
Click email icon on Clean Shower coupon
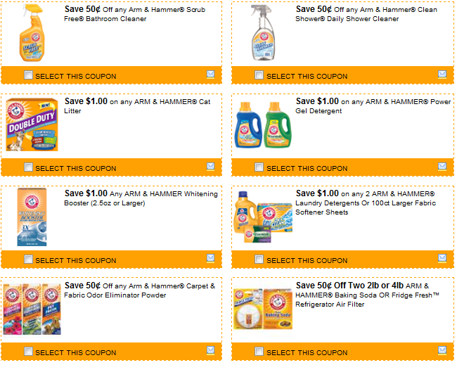tap(442, 75)
